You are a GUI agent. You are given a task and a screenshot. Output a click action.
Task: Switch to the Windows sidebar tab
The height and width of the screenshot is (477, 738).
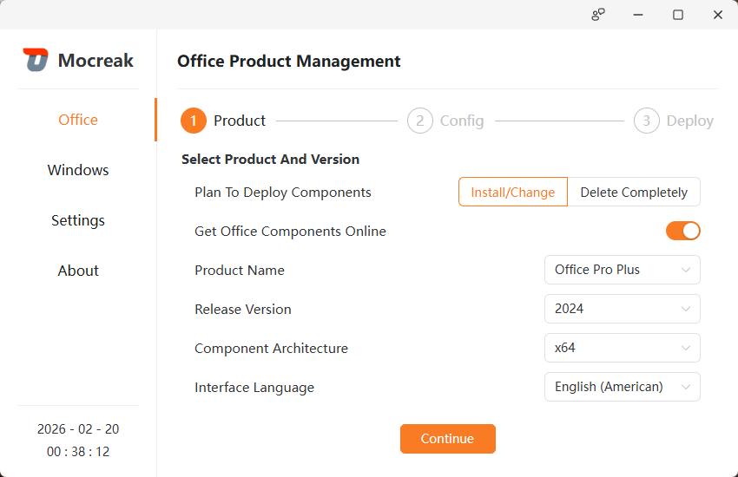(78, 170)
